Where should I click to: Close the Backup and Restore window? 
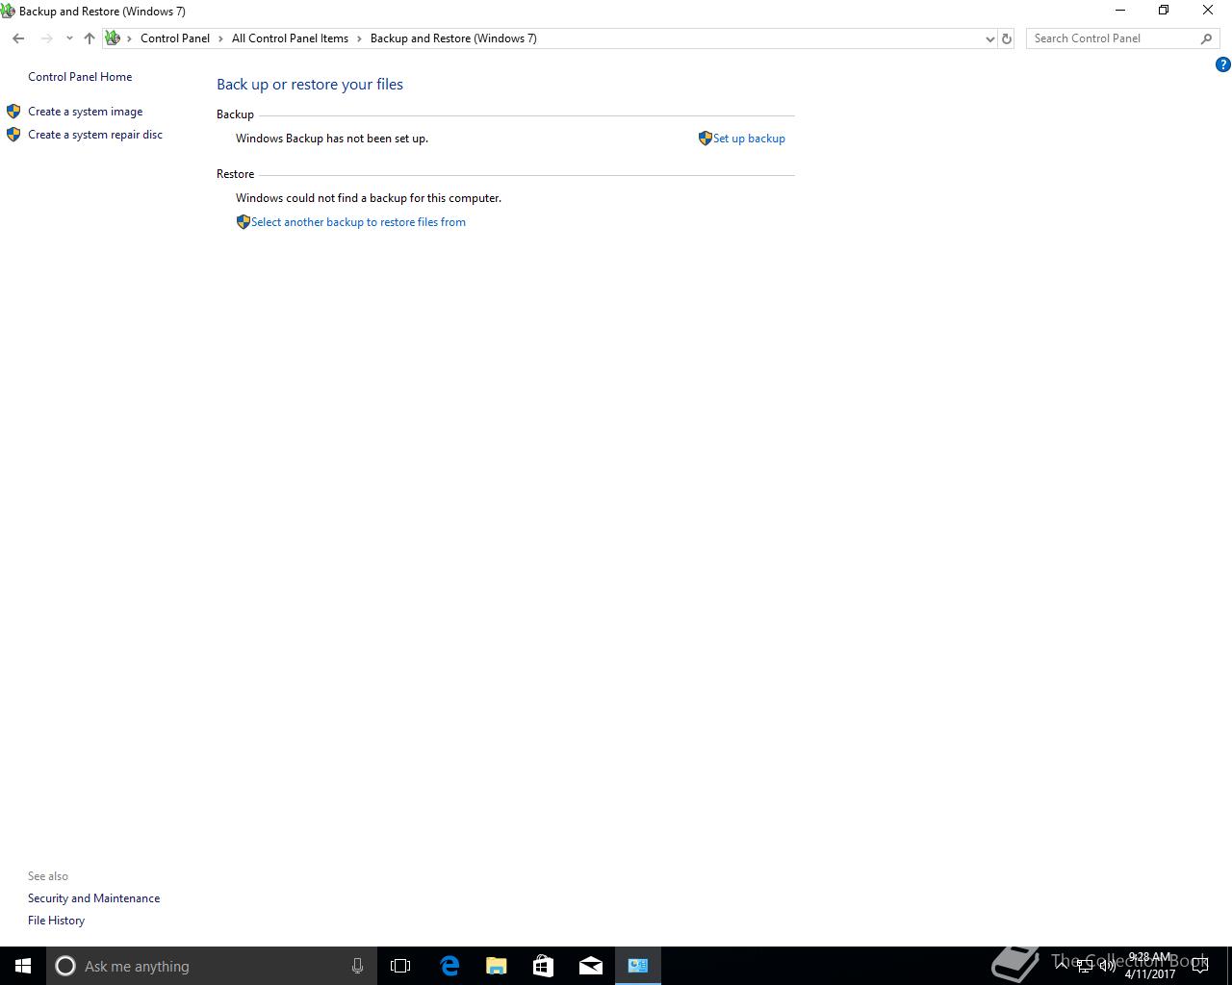tap(1208, 11)
